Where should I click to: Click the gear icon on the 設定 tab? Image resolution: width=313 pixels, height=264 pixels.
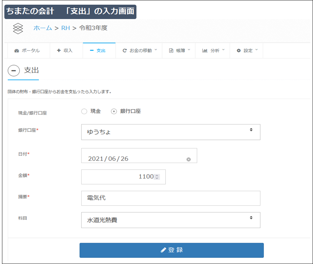click(x=238, y=50)
